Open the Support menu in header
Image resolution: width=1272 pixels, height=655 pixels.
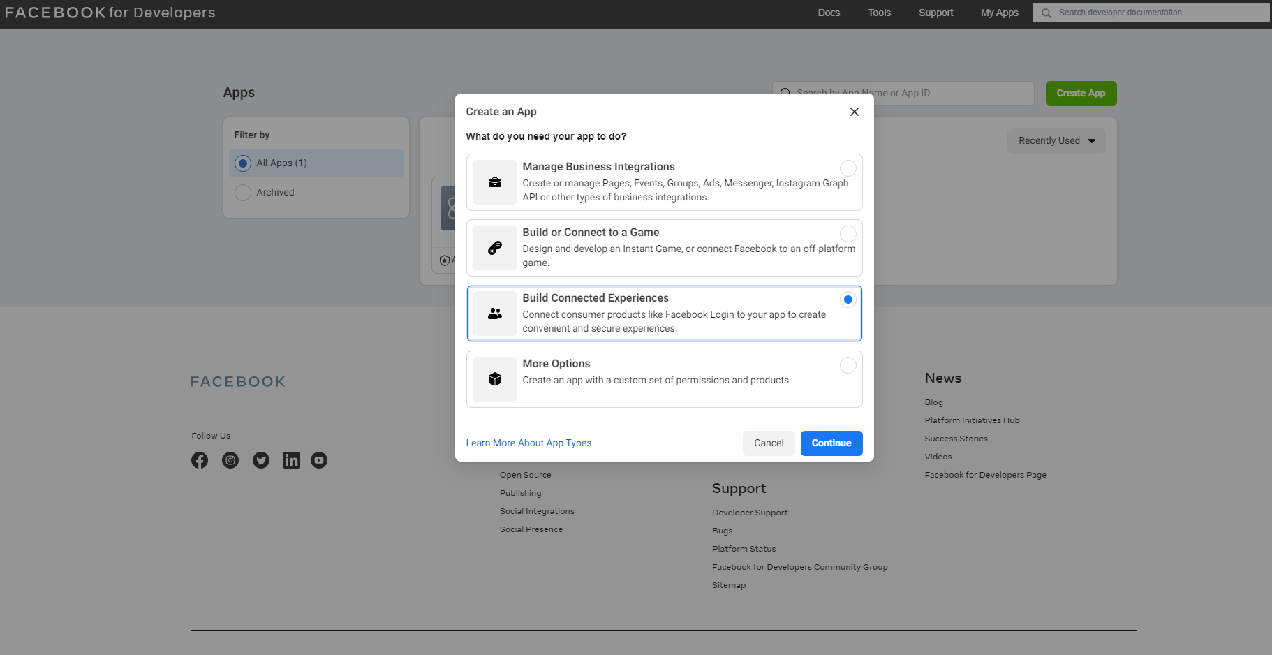point(935,13)
